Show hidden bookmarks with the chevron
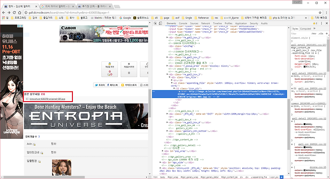 (306, 18)
